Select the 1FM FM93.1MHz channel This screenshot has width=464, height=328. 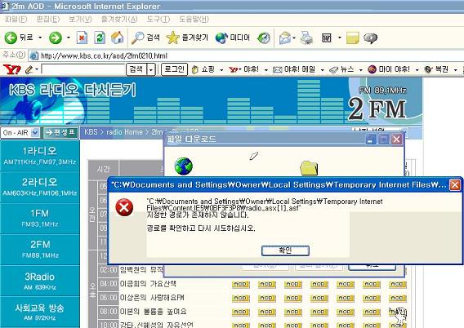tap(40, 219)
